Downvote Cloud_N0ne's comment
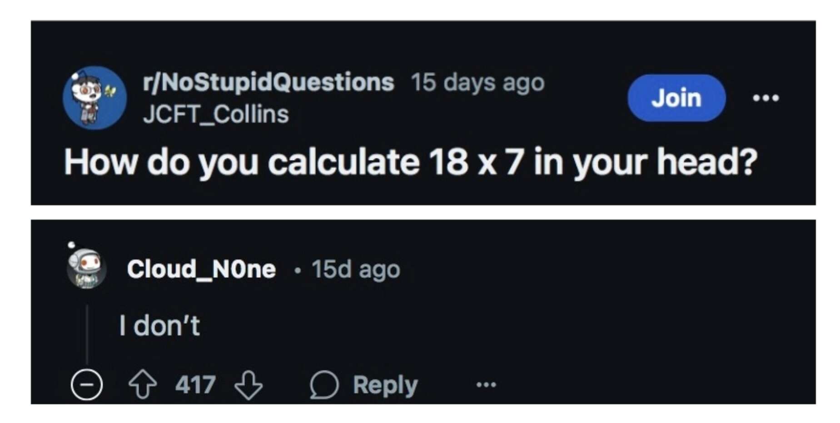Image resolution: width=840 pixels, height=423 pixels. coord(249,385)
